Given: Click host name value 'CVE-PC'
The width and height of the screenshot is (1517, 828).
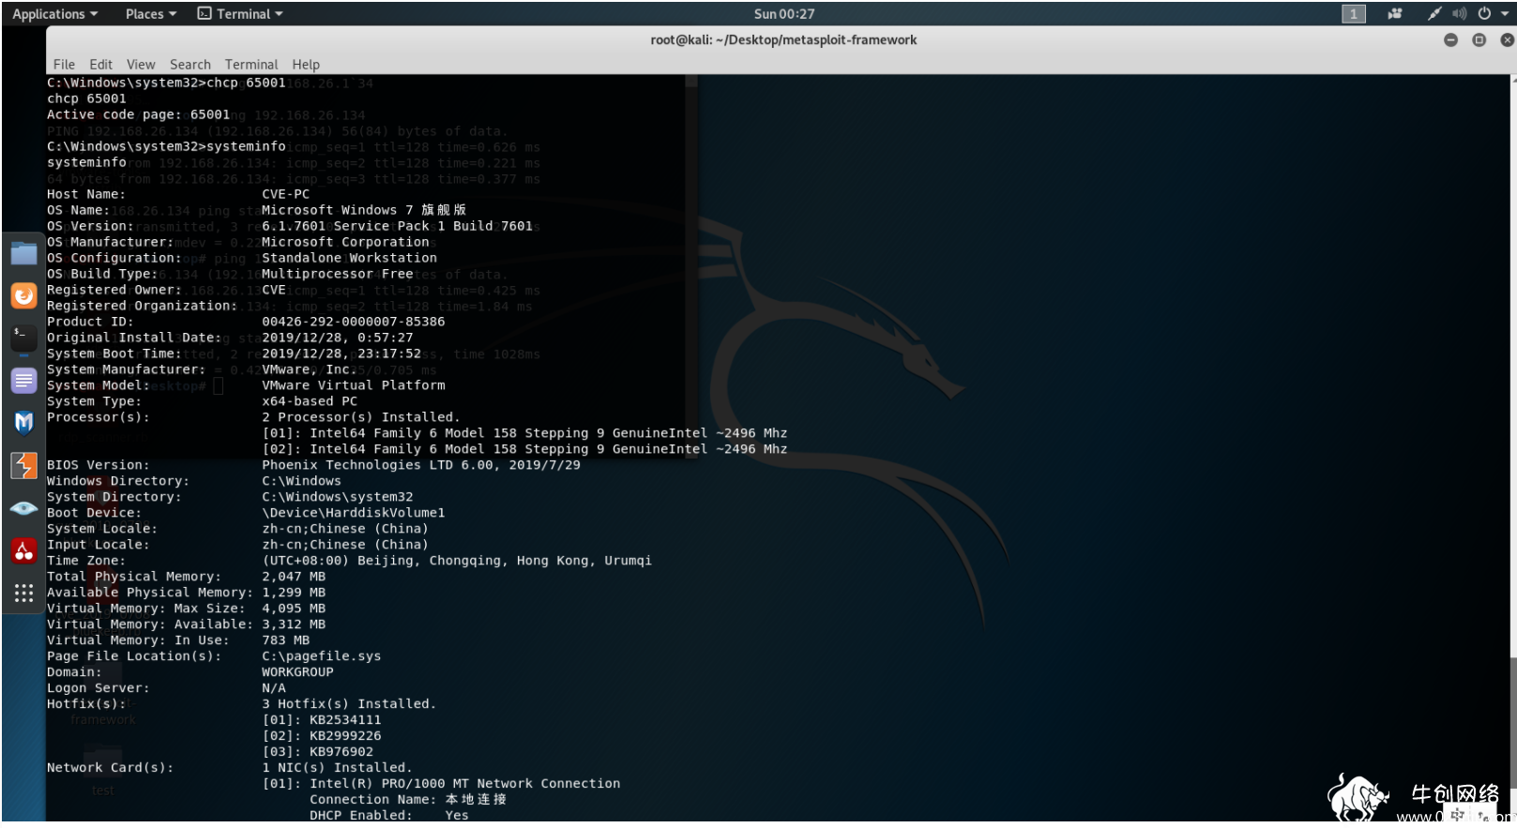Looking at the screenshot, I should coord(285,194).
